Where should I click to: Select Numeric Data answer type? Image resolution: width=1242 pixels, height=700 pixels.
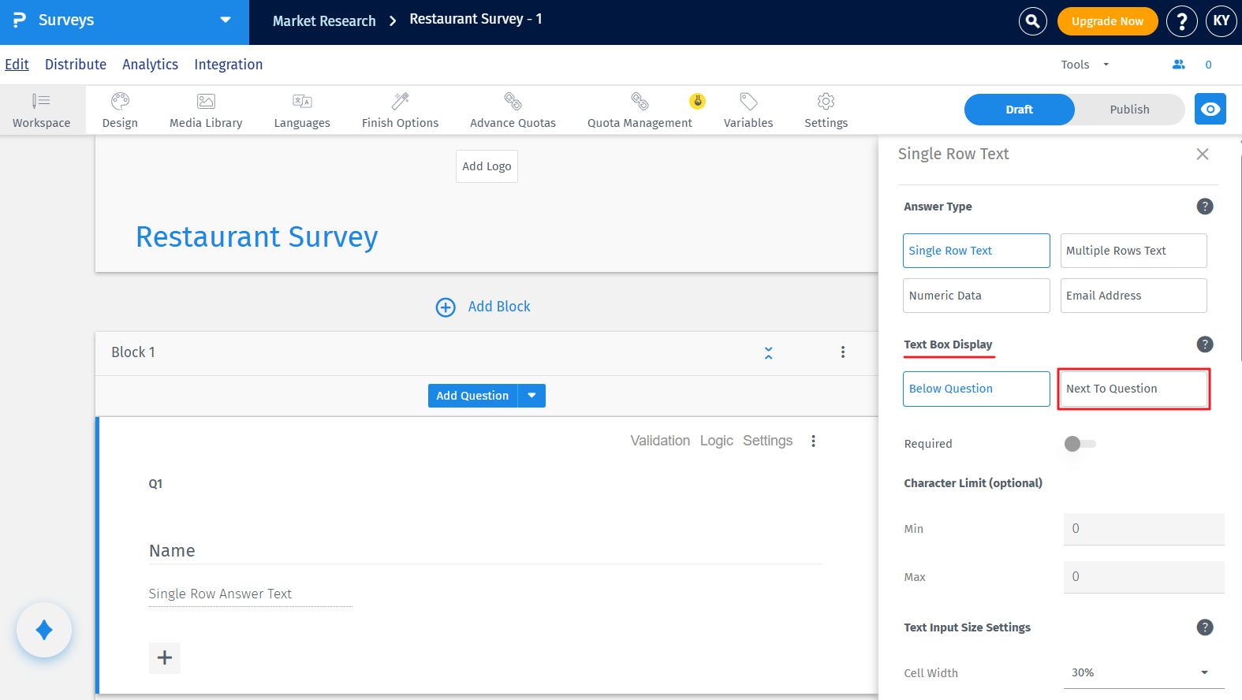click(976, 296)
